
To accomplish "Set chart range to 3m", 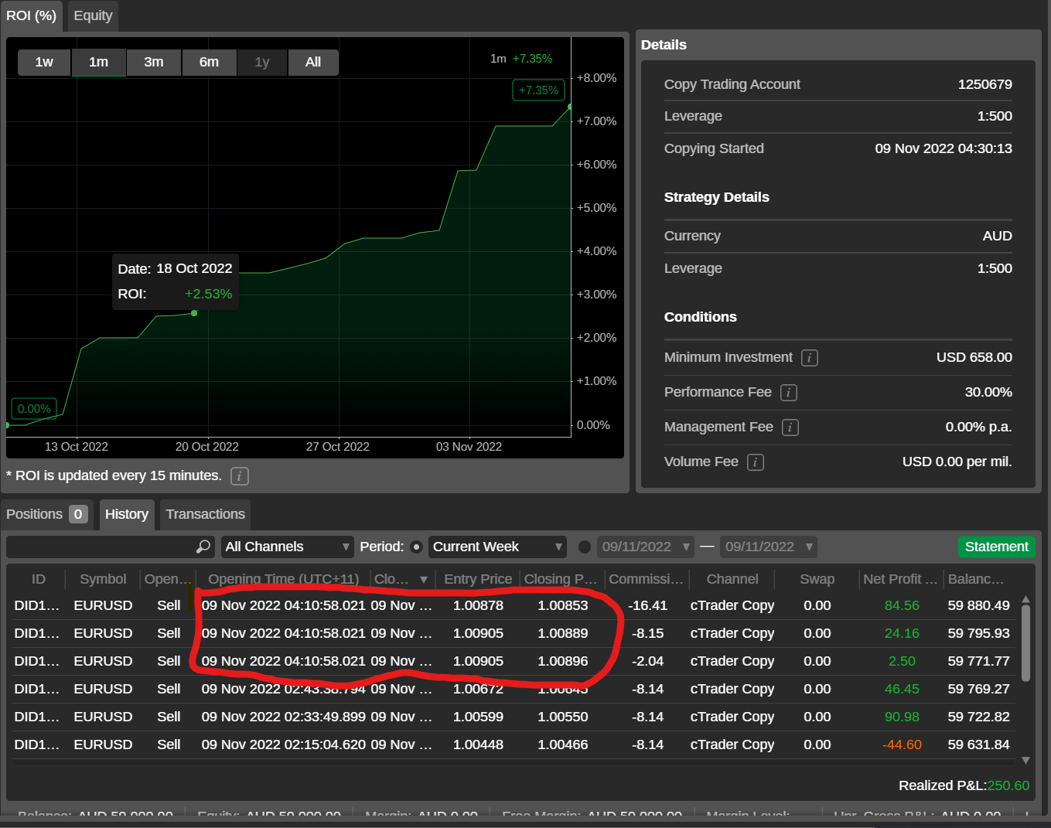I will tap(154, 63).
